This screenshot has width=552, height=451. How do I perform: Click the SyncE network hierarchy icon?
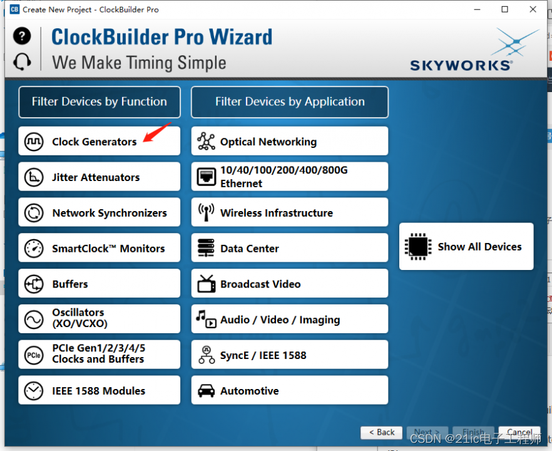tap(207, 355)
